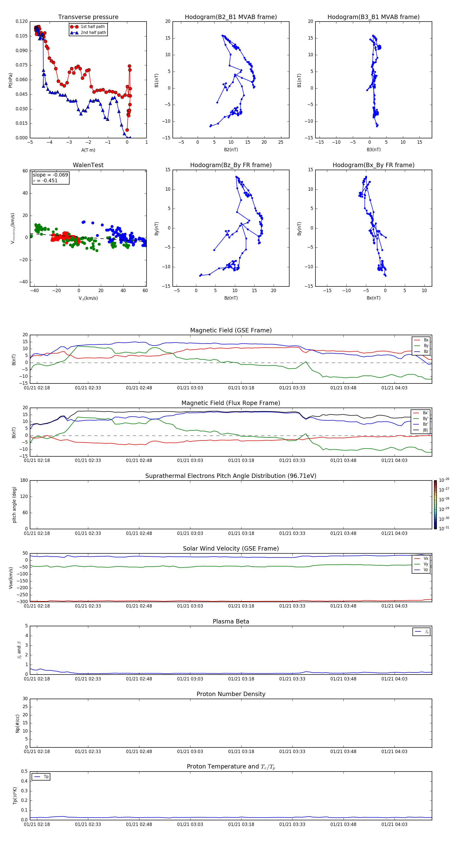Select the "slope = -0.069" annotation
Image resolution: width=462 pixels, height=847 pixels.
(x=50, y=175)
